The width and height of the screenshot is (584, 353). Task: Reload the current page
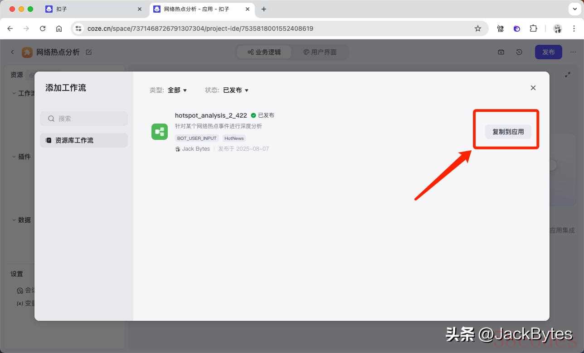tap(43, 29)
